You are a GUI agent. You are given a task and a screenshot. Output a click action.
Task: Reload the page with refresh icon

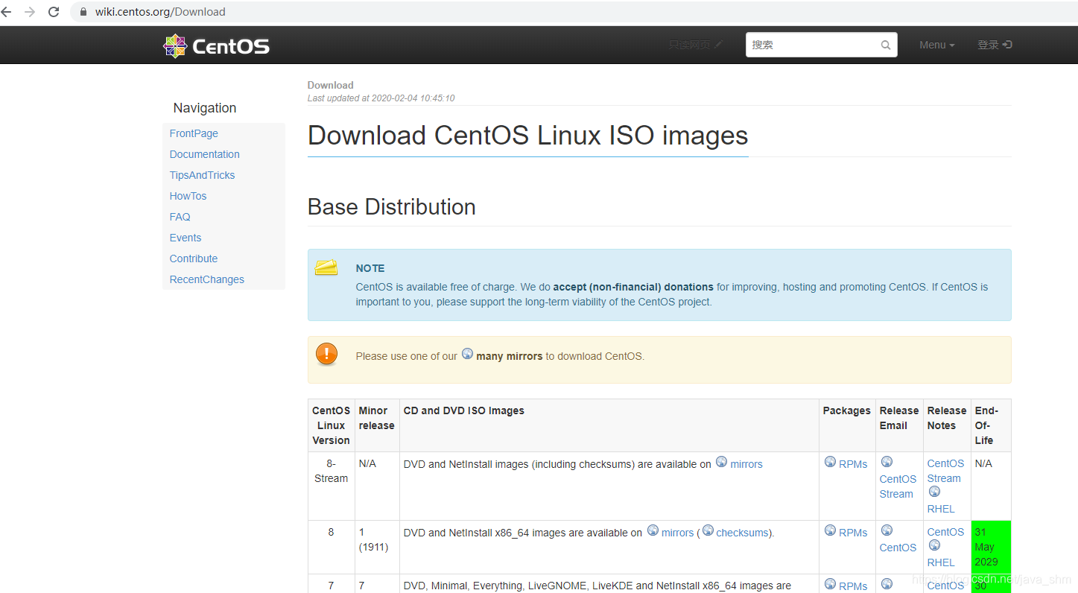click(x=54, y=12)
